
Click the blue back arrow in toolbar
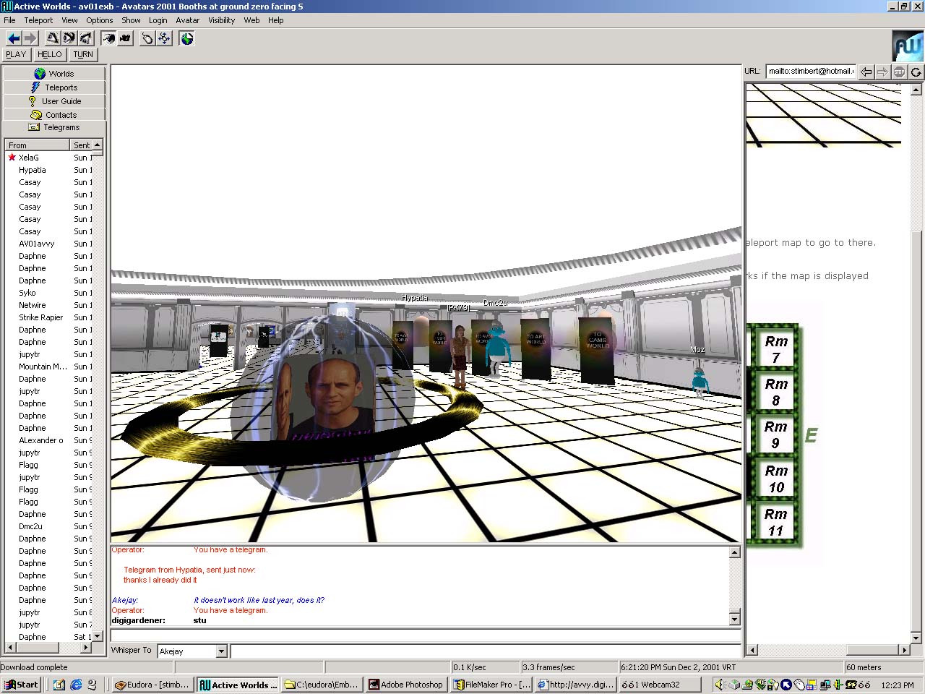point(14,38)
